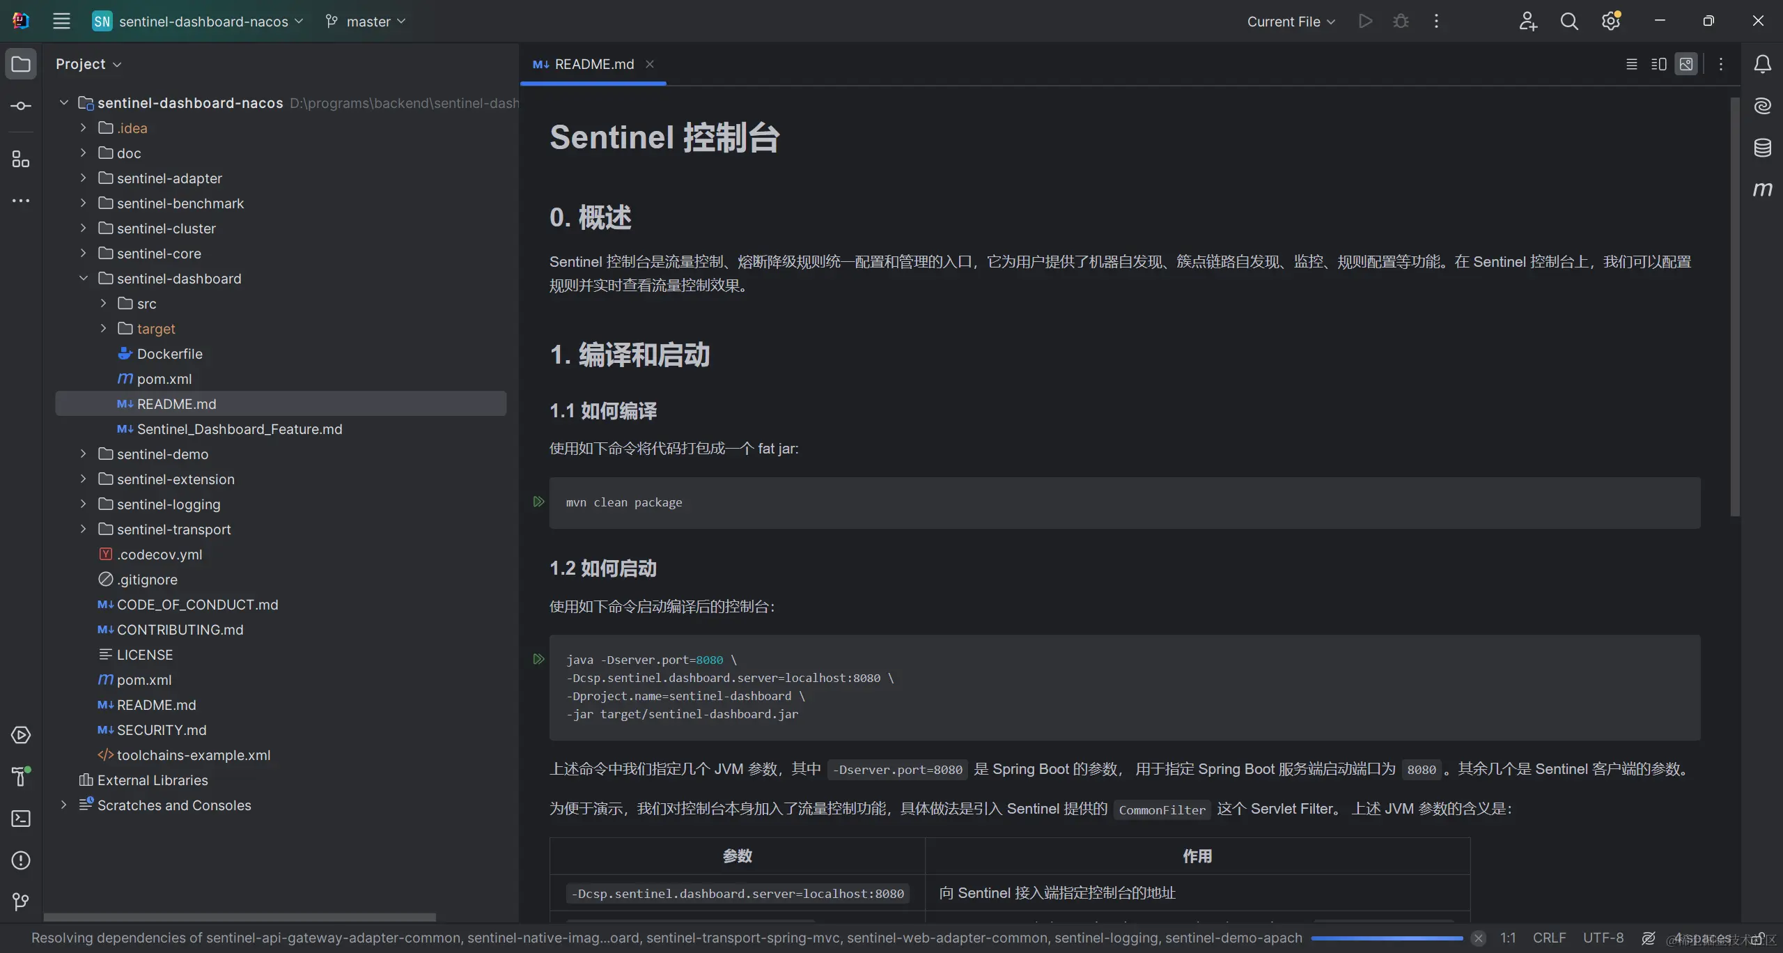Open the Structure tool window

[21, 160]
